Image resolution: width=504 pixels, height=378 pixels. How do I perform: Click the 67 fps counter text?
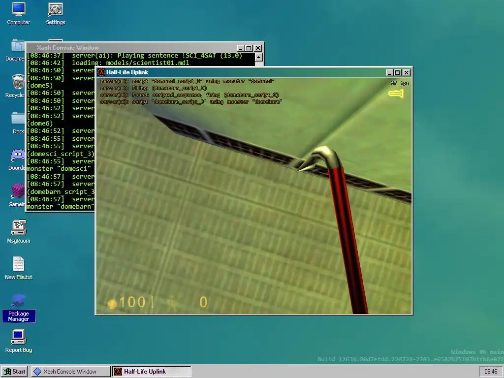coord(400,83)
